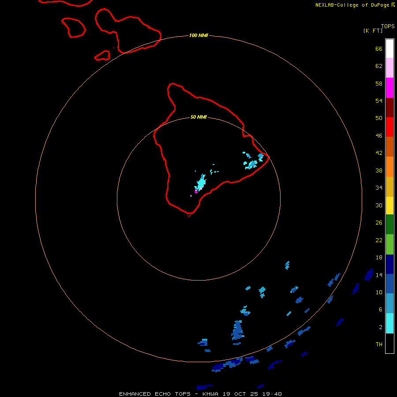This screenshot has width=397, height=397.
Task: Click the Enhanced Echo Tops KHWA caption
Action: tap(200, 394)
